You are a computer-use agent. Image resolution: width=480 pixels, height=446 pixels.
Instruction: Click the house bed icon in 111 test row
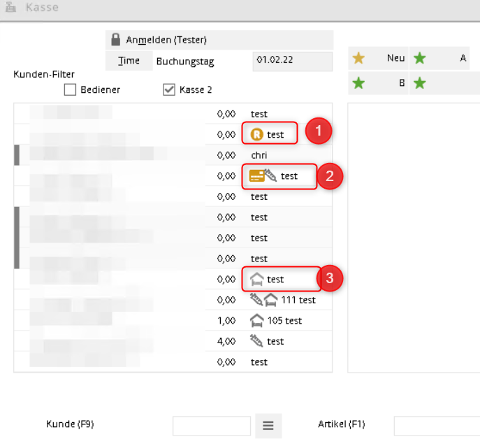pyautogui.click(x=270, y=299)
